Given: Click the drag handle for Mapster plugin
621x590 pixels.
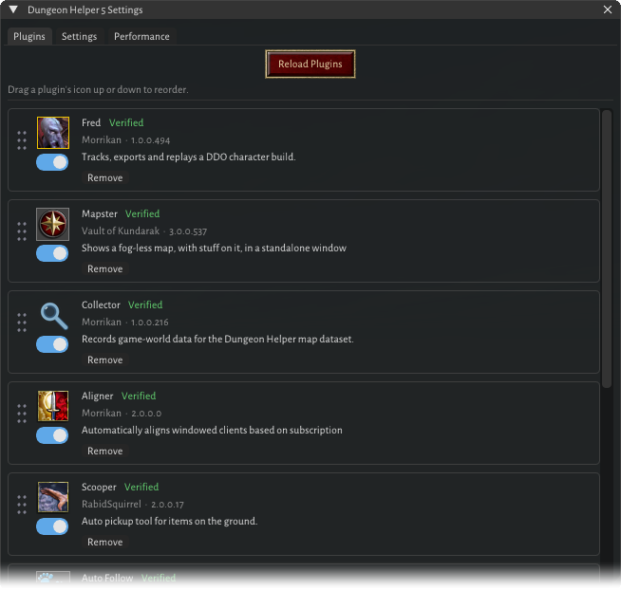Looking at the screenshot, I should pyautogui.click(x=22, y=231).
